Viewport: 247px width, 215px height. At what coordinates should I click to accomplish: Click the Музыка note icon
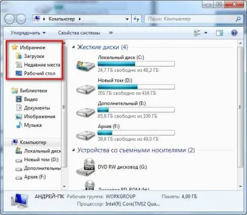19,125
